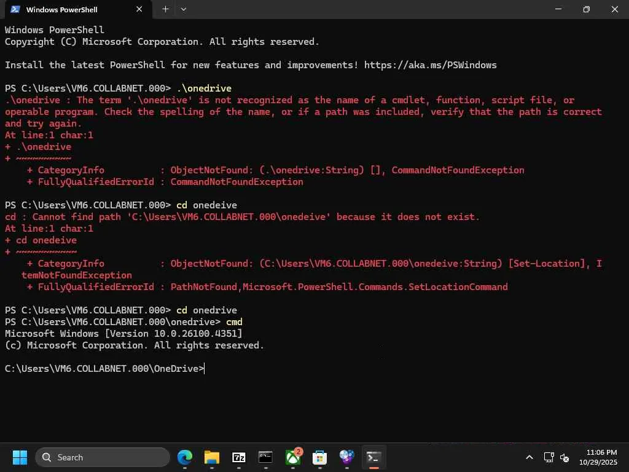Open the Xbox app with notifications

[x=293, y=457]
